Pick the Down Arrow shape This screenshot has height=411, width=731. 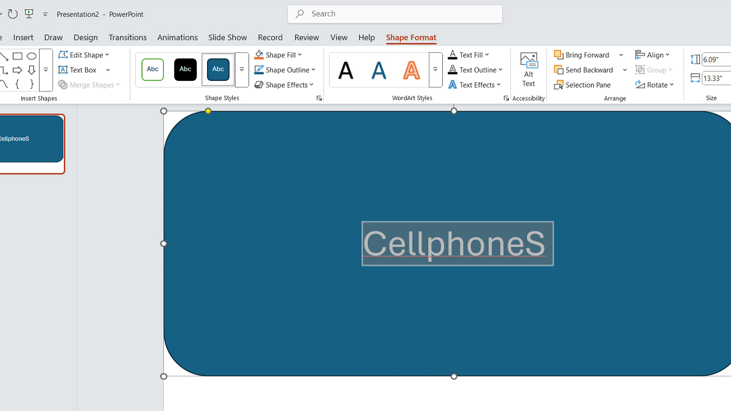coord(32,70)
